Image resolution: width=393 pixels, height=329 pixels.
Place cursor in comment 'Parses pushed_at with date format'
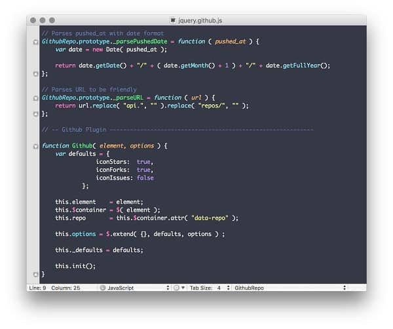pos(103,33)
